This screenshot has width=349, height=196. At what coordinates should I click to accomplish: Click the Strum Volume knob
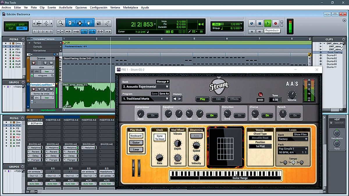[x=292, y=94]
